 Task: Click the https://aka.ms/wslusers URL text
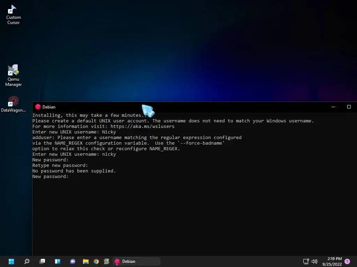(143, 127)
